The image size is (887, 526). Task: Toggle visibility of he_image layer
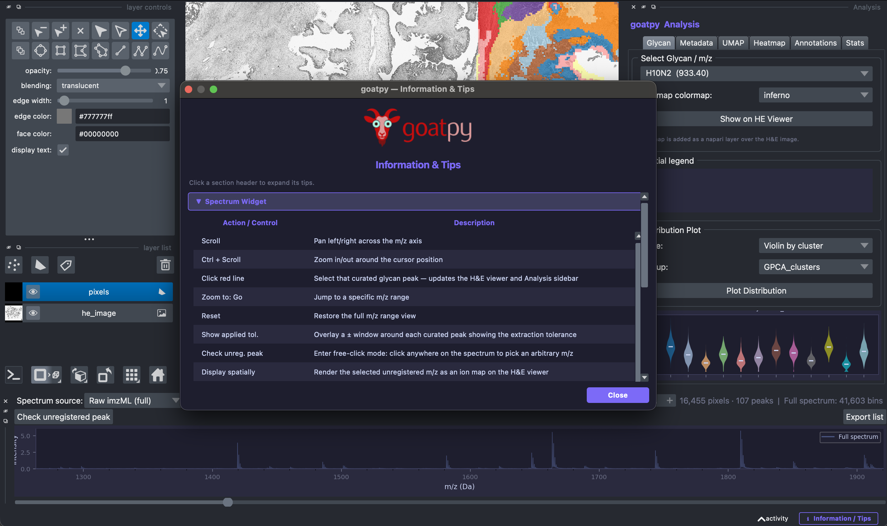tap(33, 313)
